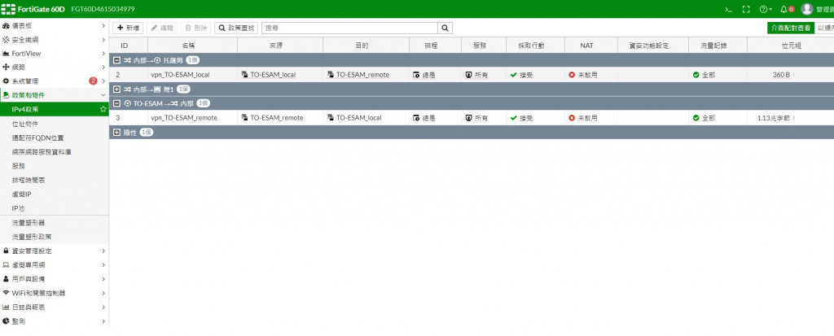
Task: Click the TO-ESAM_remote destination in policy 2
Action: point(362,75)
